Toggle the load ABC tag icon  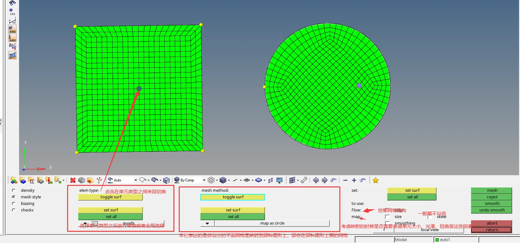[x=13, y=38]
